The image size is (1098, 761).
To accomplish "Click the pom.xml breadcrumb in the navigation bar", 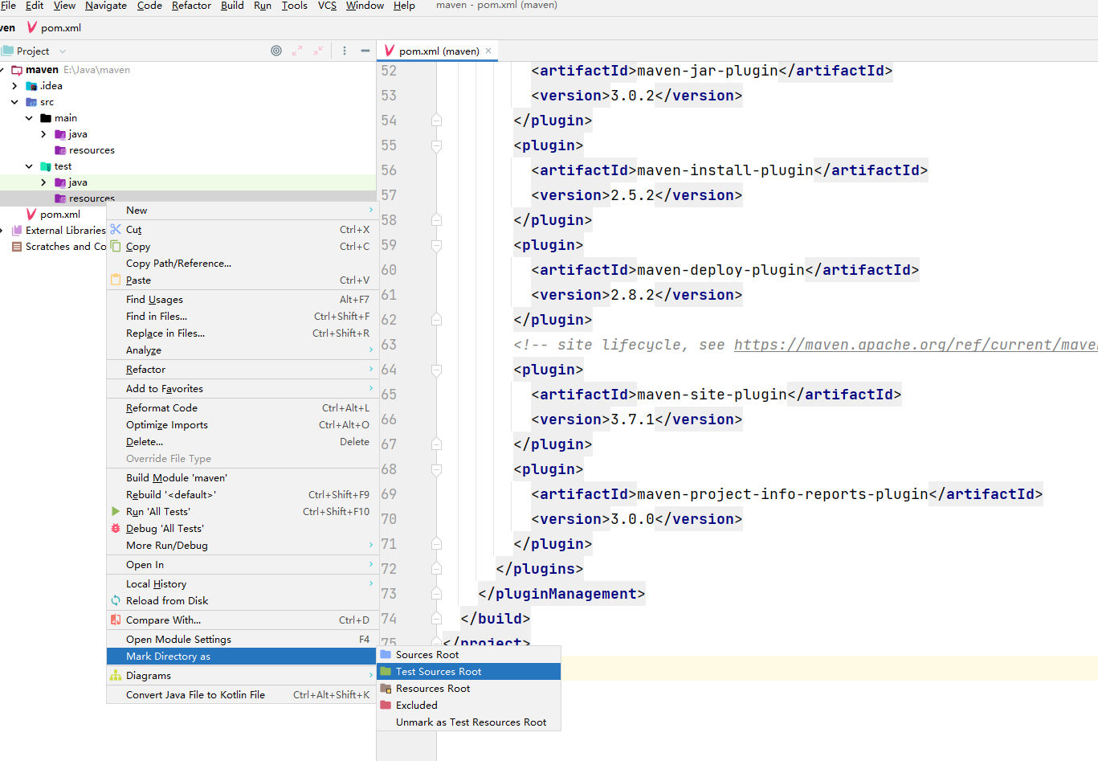I will click(55, 28).
